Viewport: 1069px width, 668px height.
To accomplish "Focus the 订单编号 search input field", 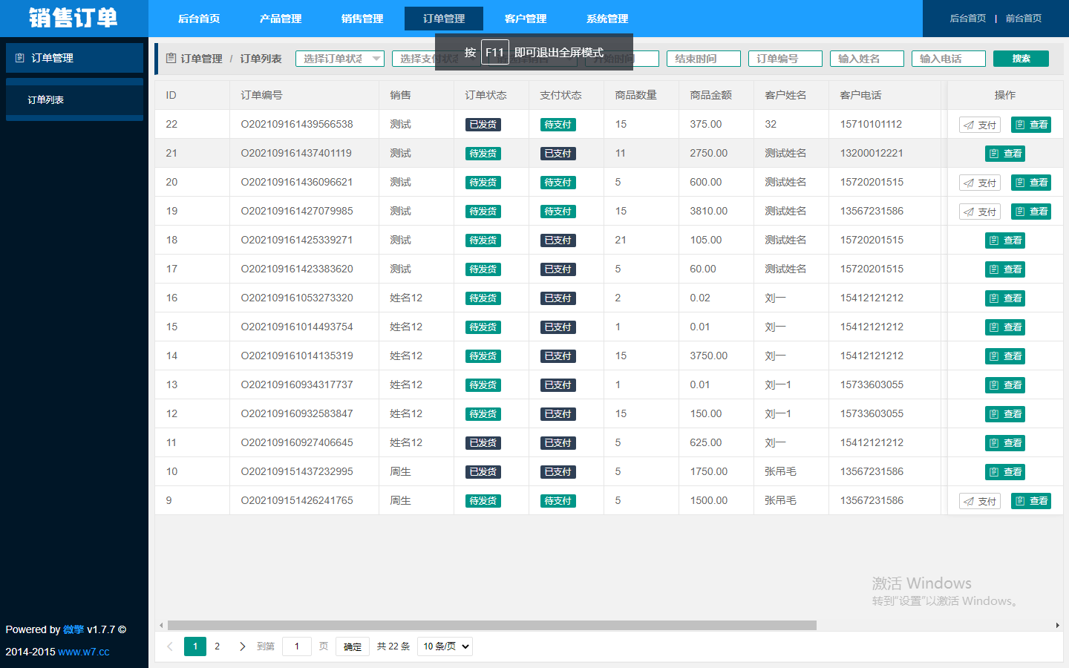I will coord(785,59).
